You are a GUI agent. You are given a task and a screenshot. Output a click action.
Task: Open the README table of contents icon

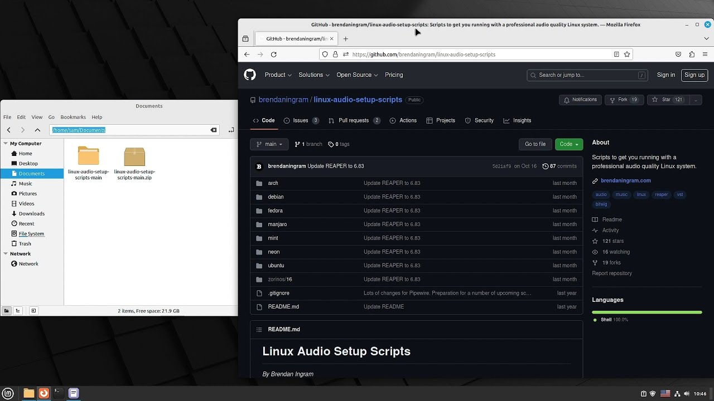[259, 330]
